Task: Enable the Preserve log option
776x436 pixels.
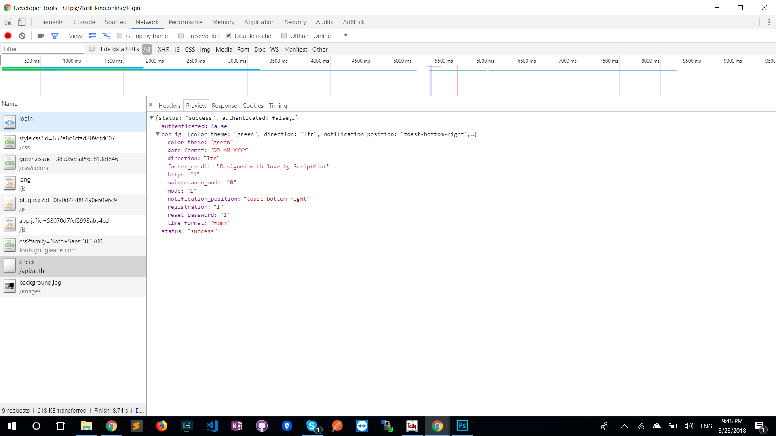Action: coord(181,36)
